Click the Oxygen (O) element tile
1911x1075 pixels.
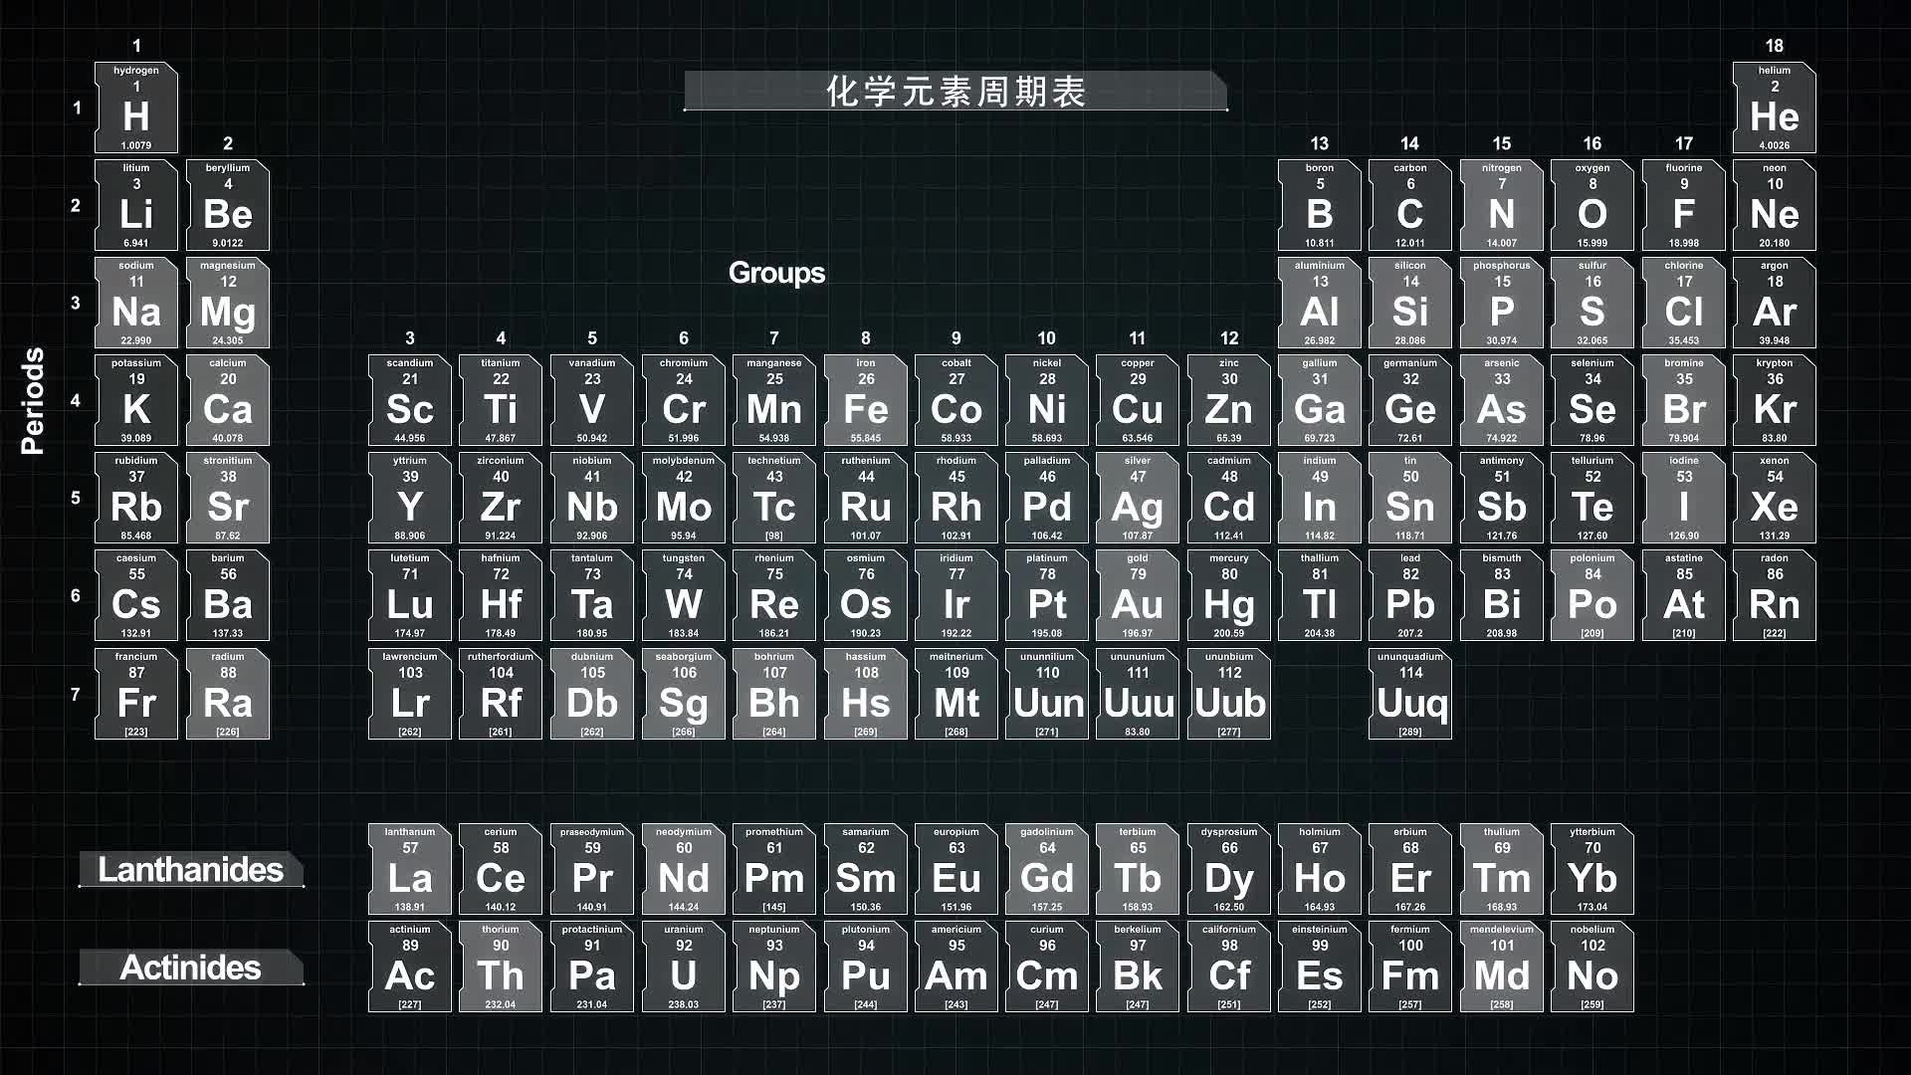(x=1592, y=205)
